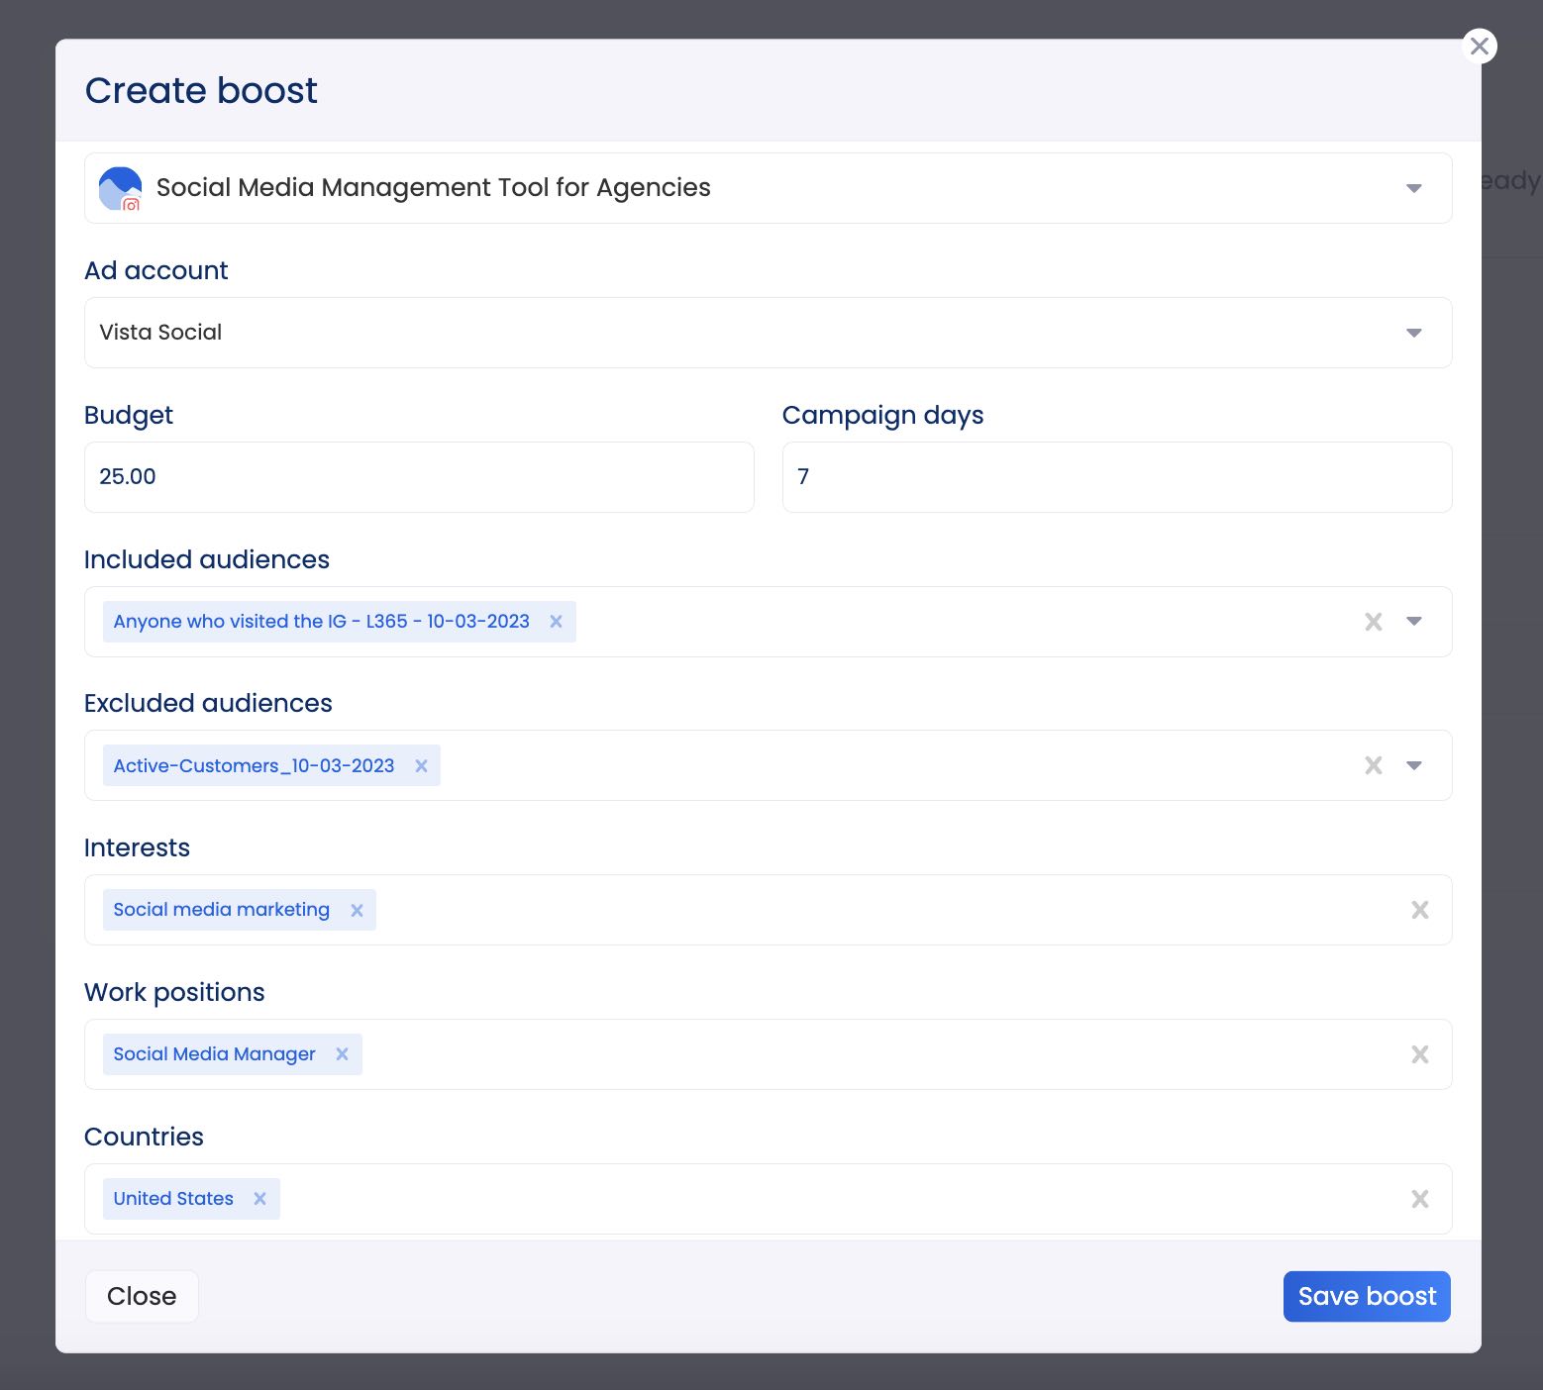Clear all selected countries
Image resolution: width=1543 pixels, height=1390 pixels.
click(x=1419, y=1199)
